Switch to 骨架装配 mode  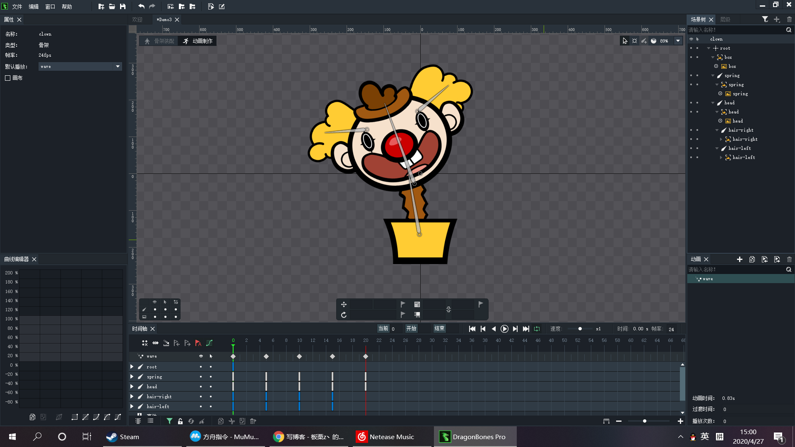tap(159, 41)
